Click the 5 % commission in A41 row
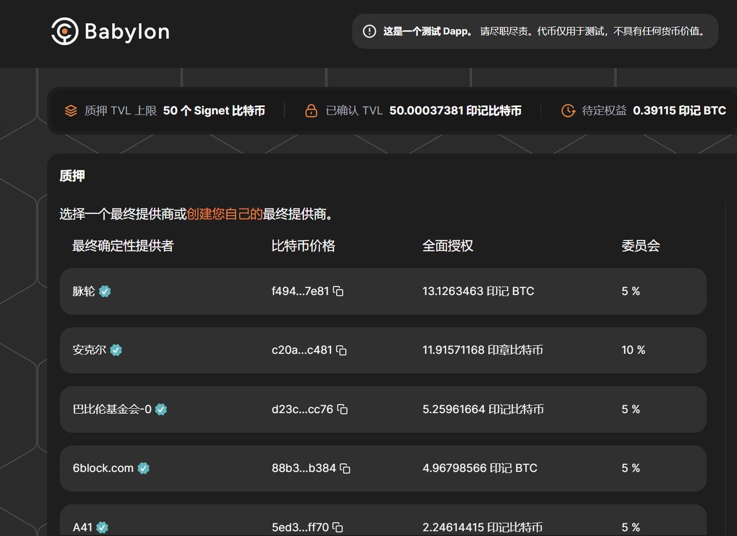 (x=631, y=527)
